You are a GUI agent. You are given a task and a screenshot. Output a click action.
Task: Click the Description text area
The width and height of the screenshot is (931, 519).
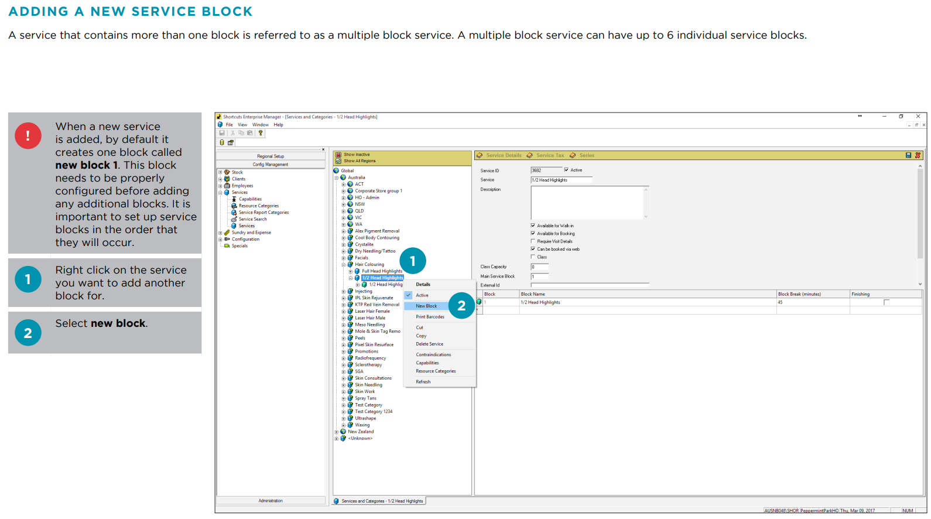click(x=589, y=203)
